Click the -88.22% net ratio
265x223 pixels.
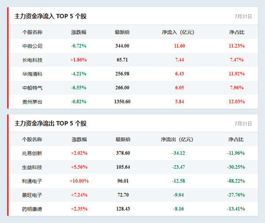pyautogui.click(x=236, y=181)
